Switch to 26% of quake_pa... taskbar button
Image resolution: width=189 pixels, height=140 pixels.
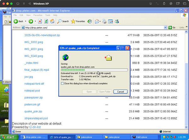(x=62, y=137)
